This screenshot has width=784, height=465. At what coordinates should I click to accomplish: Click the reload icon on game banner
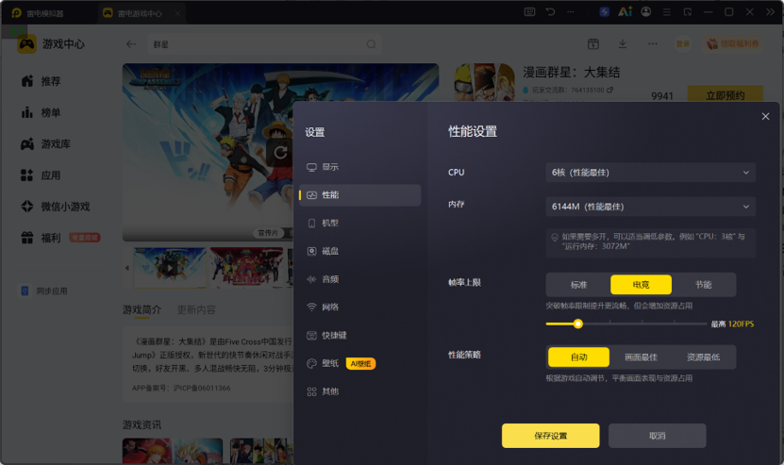[x=280, y=152]
